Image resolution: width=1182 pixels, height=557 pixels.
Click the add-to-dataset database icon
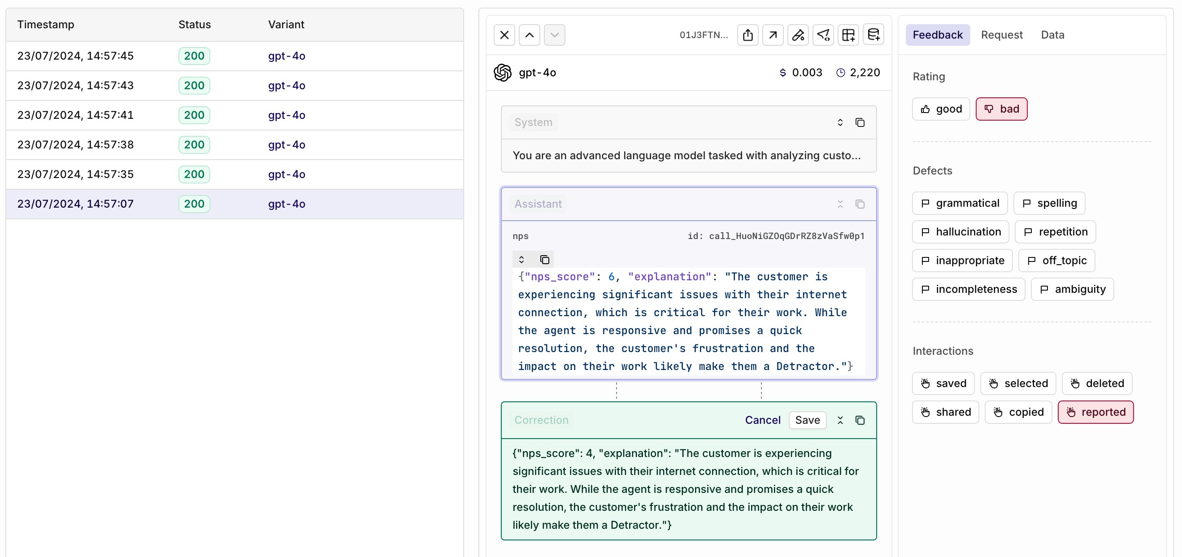click(x=873, y=35)
